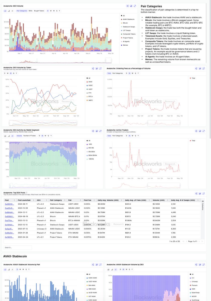The width and height of the screenshot is (211, 301).
Task: Select percentage view icon in DEX Volume toolbar
Action: coord(13,11)
